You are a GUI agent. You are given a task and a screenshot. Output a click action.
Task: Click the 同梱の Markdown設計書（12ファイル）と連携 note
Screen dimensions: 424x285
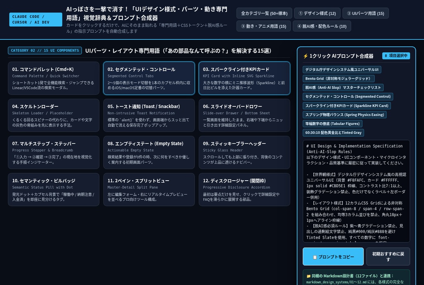tap(356, 278)
